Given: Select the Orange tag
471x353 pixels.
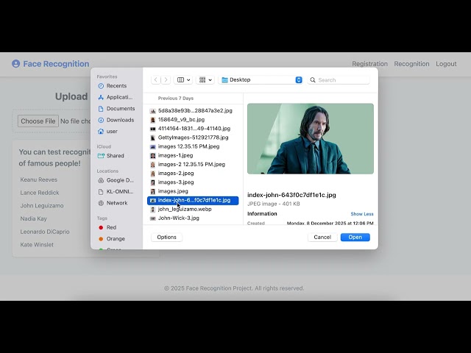Looking at the screenshot, I should [x=112, y=239].
